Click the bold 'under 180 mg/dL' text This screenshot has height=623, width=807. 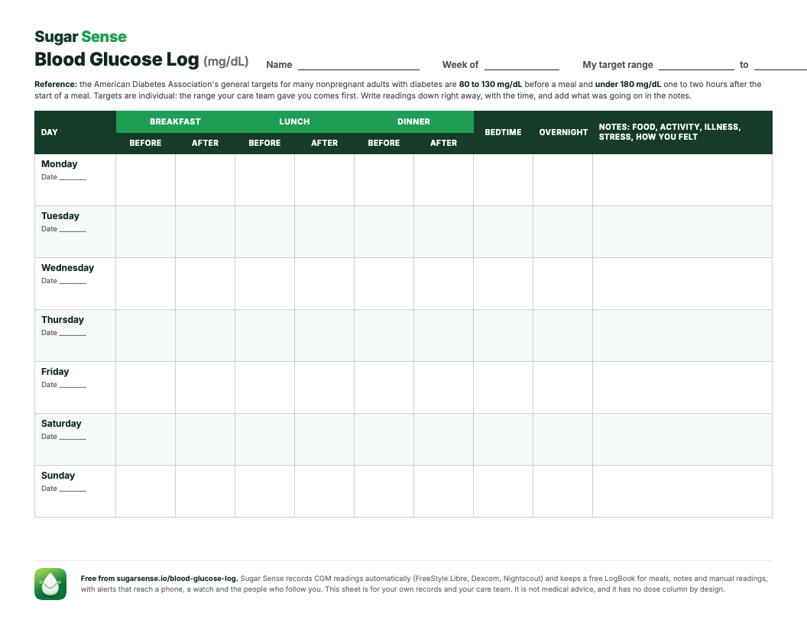click(628, 84)
